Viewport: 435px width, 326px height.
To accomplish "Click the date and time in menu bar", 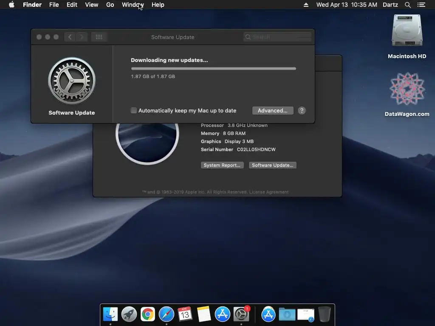I will (347, 5).
